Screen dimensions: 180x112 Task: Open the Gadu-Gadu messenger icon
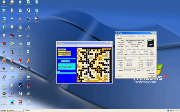pyautogui.click(x=28, y=61)
